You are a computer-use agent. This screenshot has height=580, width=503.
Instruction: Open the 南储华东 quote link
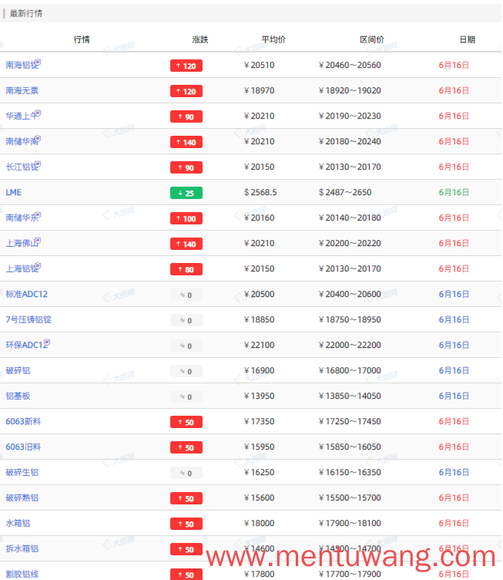(x=22, y=217)
